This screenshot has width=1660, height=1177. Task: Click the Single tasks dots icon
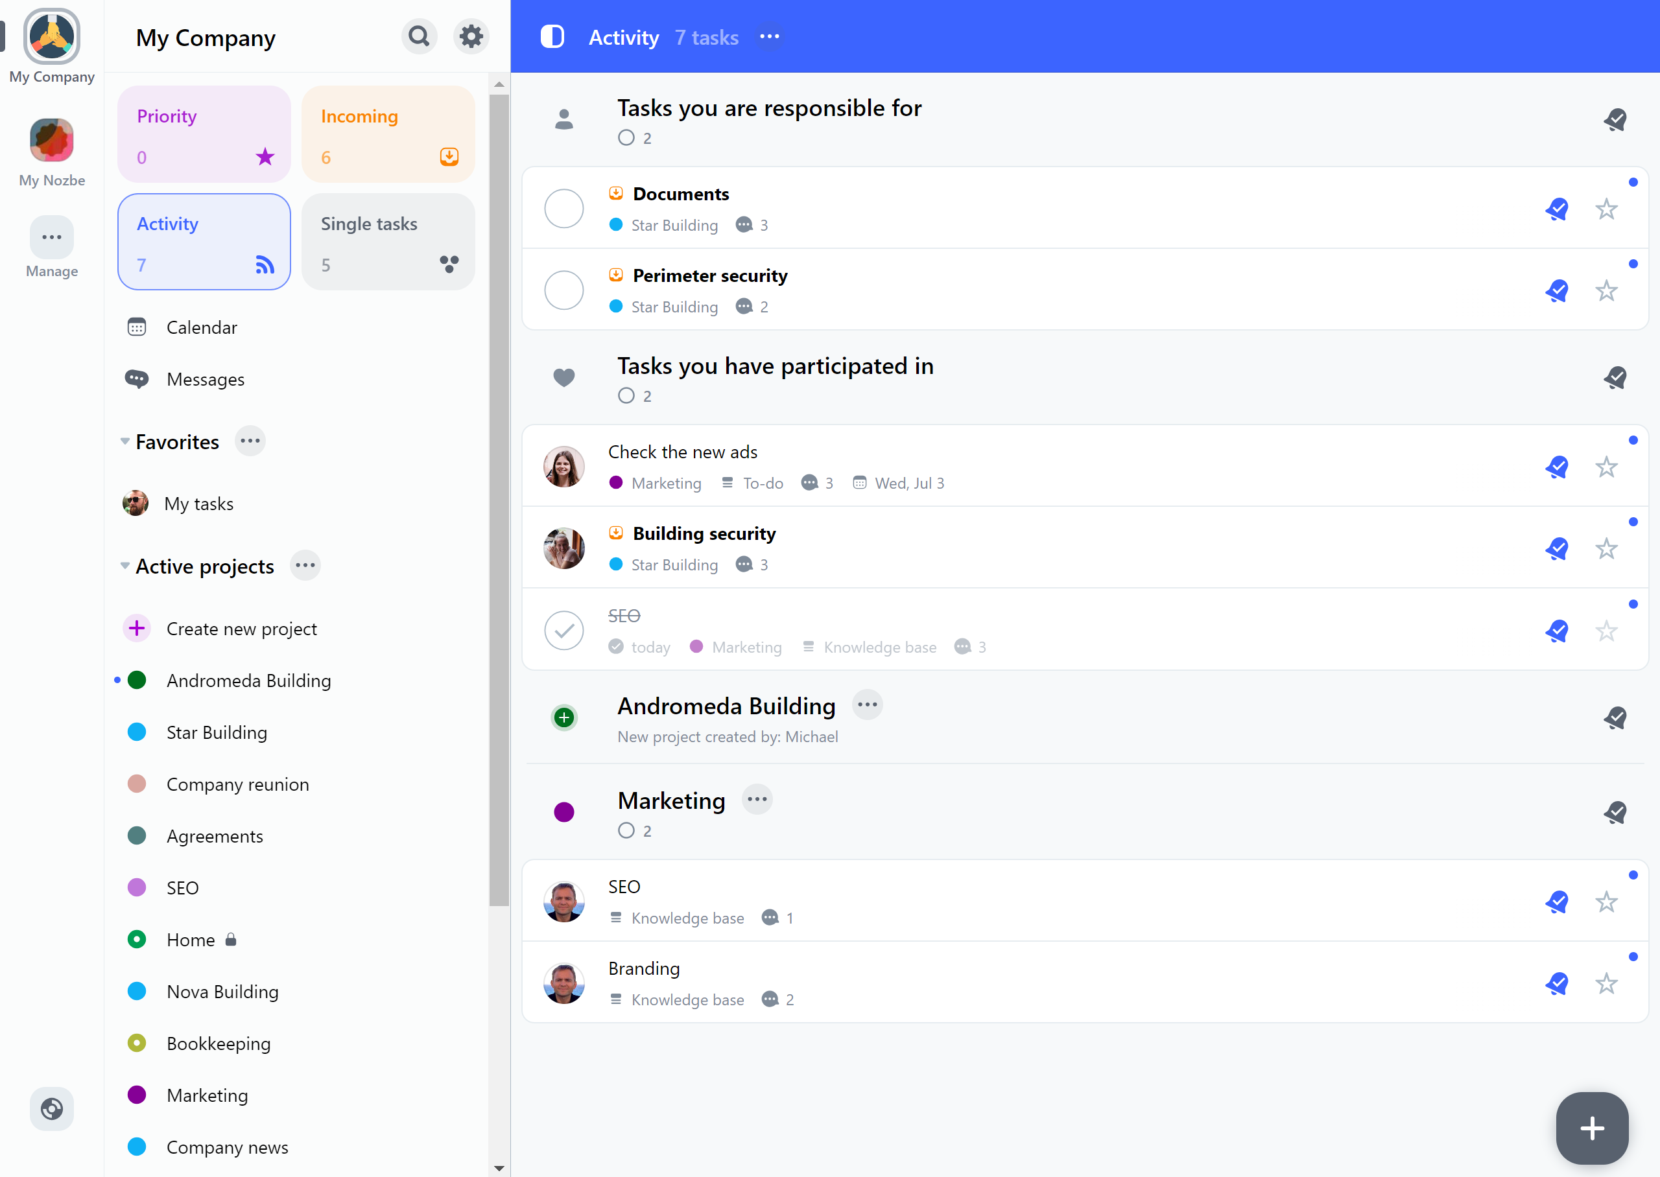[450, 264]
